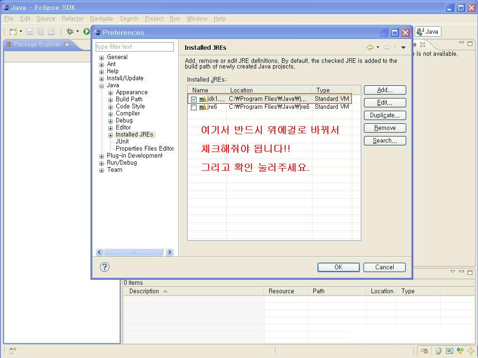Focus the 'type filter text' field
The width and height of the screenshot is (478, 358).
(x=135, y=46)
